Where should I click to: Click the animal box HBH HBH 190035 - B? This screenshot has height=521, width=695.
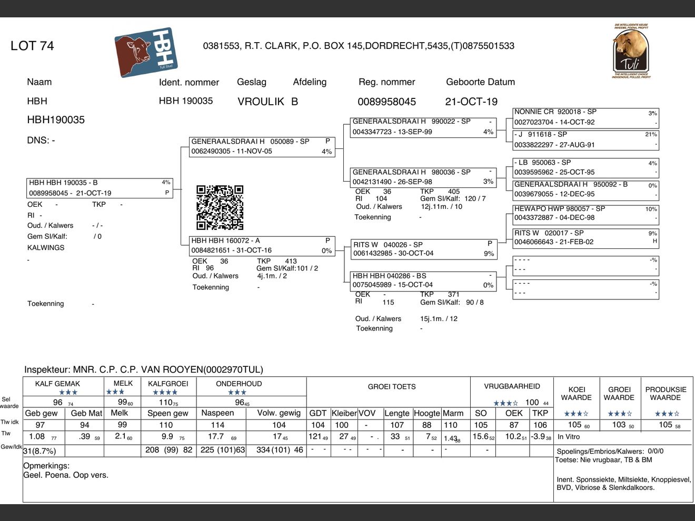click(x=100, y=188)
